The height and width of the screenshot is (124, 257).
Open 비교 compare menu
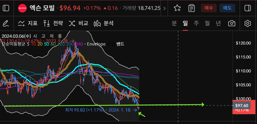click(x=78, y=24)
